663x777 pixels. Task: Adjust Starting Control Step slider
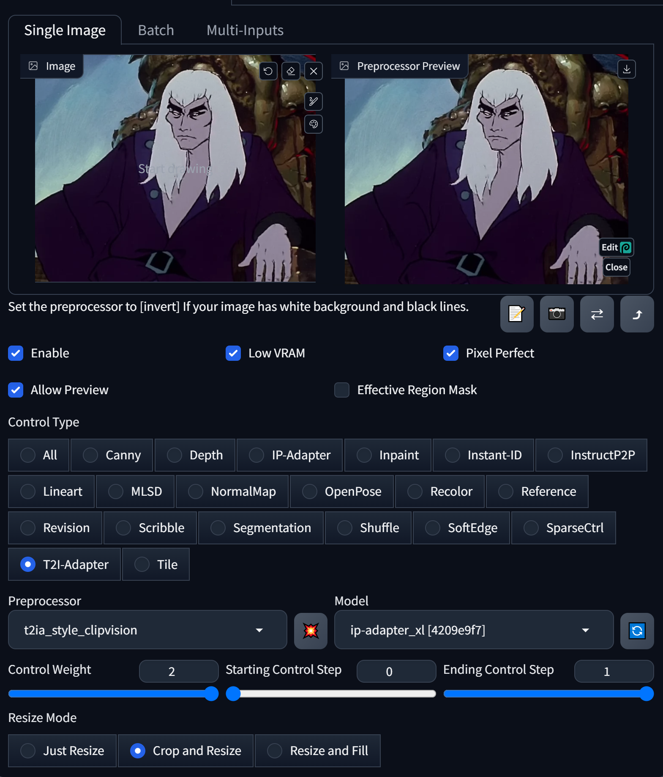pyautogui.click(x=331, y=694)
